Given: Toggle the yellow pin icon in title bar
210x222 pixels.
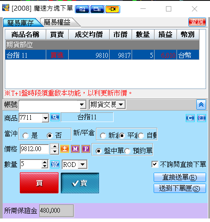Looking at the screenshot, I should click(x=113, y=9).
